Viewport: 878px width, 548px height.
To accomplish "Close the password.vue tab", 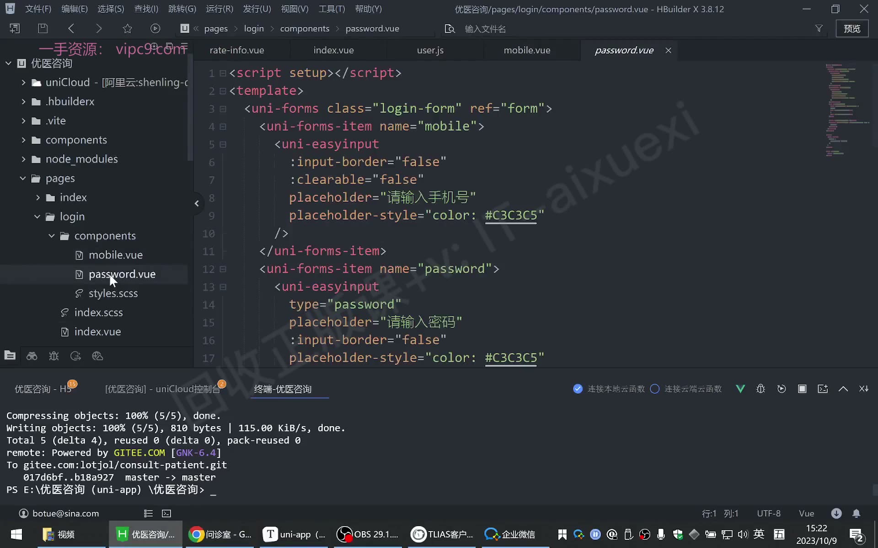I will tap(668, 50).
